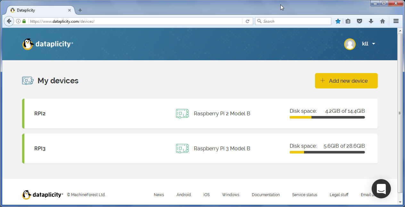
Task: Open the chat support bubble icon
Action: pyautogui.click(x=381, y=189)
